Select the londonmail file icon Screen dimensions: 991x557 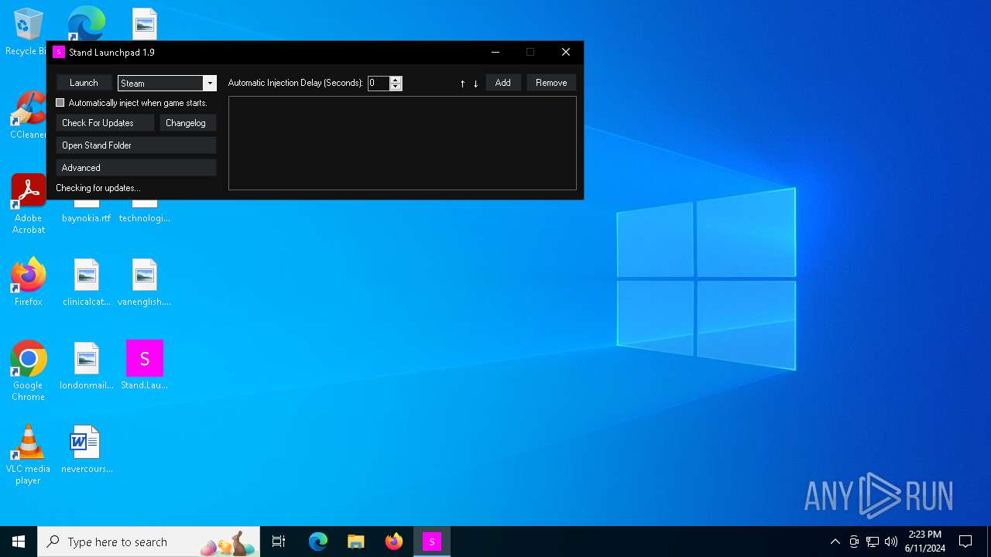click(x=87, y=366)
